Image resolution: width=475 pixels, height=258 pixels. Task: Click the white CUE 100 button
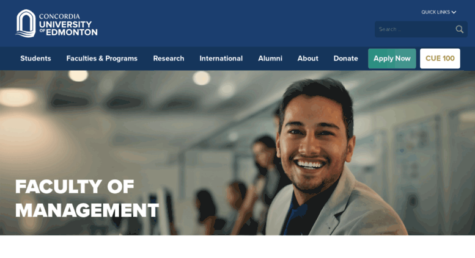(x=440, y=59)
